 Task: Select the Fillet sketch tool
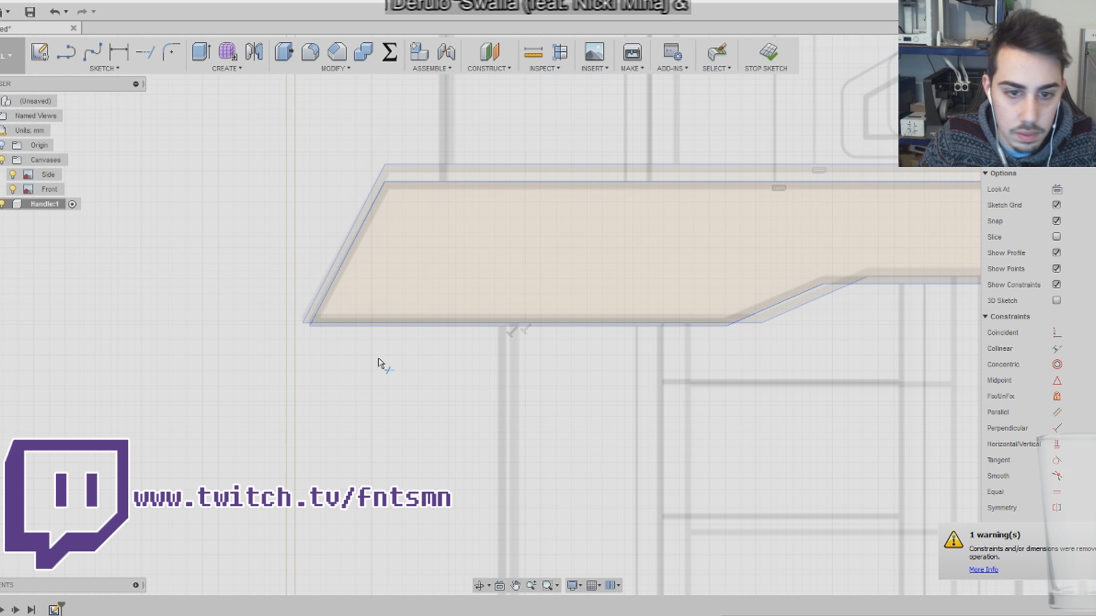(171, 52)
